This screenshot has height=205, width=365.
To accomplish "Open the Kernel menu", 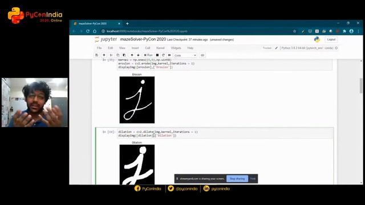I will pos(160,48).
